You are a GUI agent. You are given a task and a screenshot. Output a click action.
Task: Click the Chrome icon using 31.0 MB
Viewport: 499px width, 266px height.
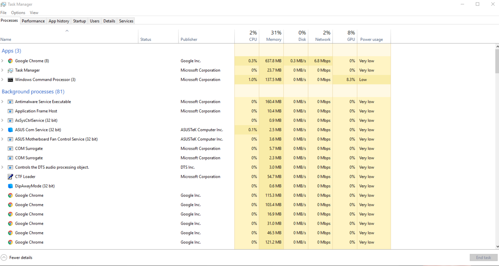click(11, 224)
